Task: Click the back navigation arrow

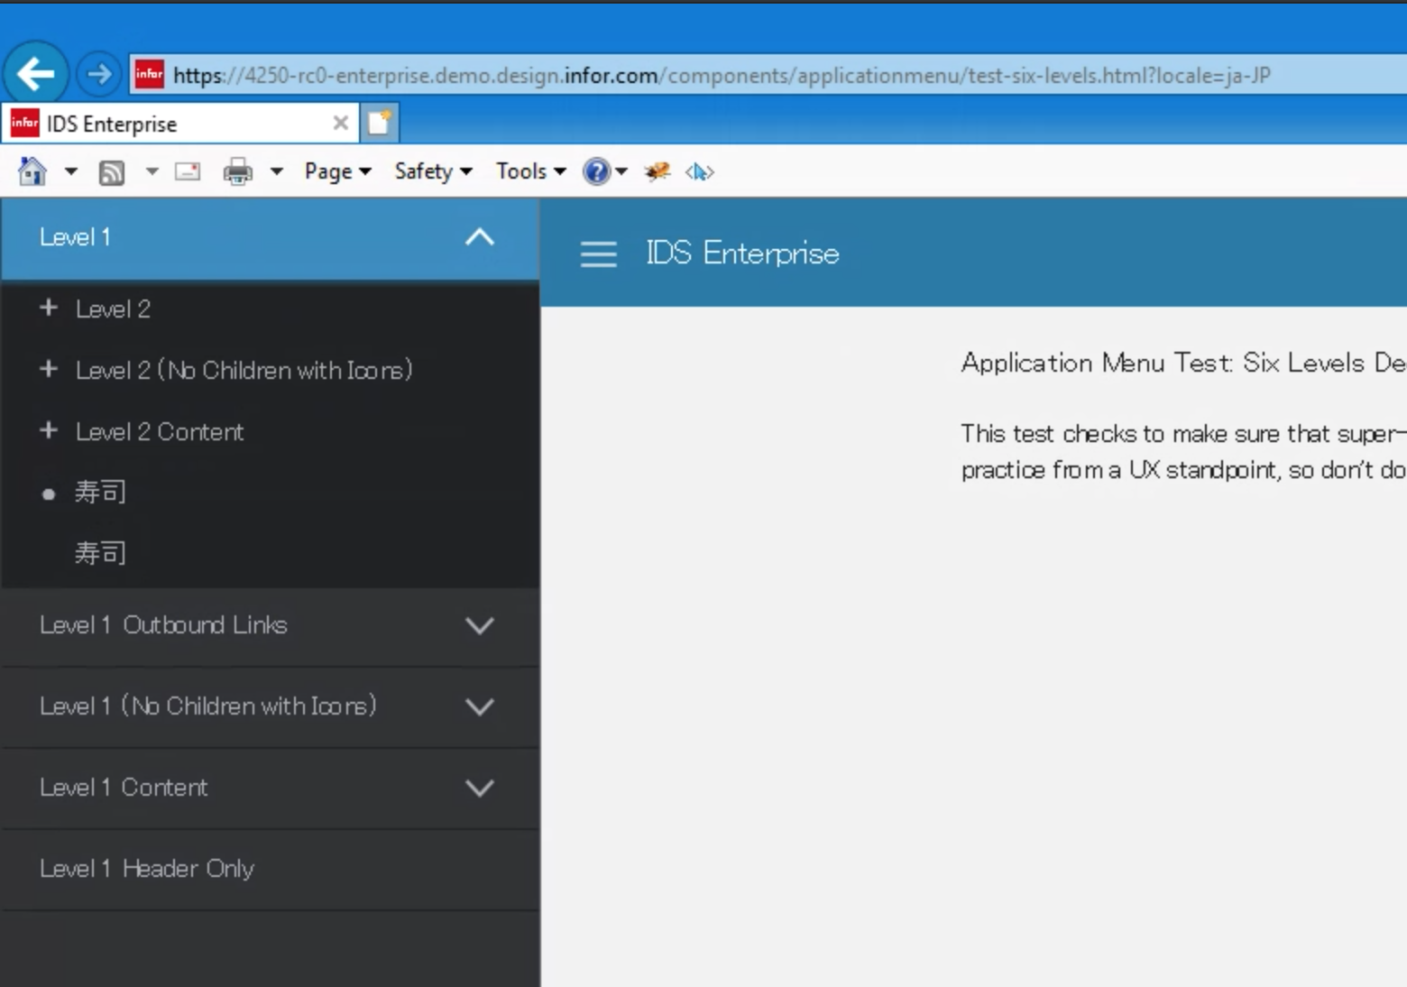Action: pos(36,73)
